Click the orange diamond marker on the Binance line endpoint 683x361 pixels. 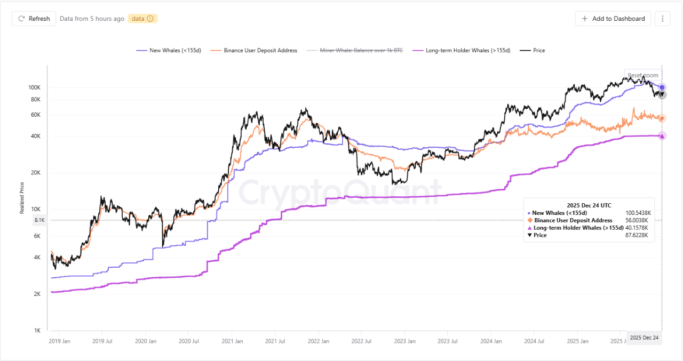(662, 118)
